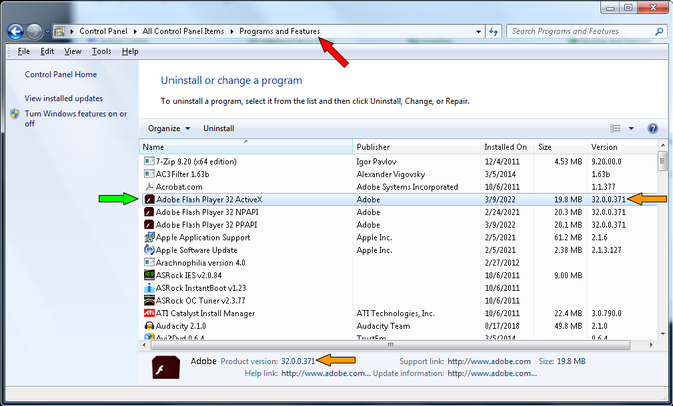Select the Adobe Flash Player 32 PPAPI icon
Image resolution: width=673 pixels, height=406 pixels.
[x=149, y=225]
